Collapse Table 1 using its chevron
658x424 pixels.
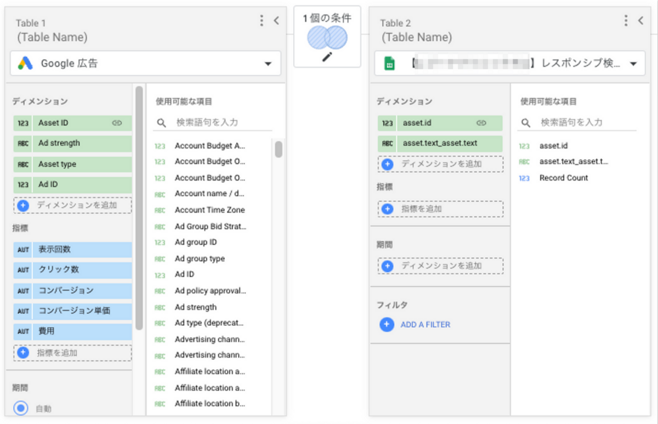pyautogui.click(x=276, y=20)
